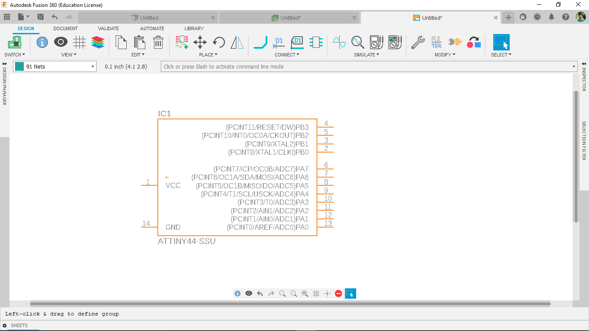Expand the INSPECTOR side panel
This screenshot has height=331, width=589.
(584, 76)
